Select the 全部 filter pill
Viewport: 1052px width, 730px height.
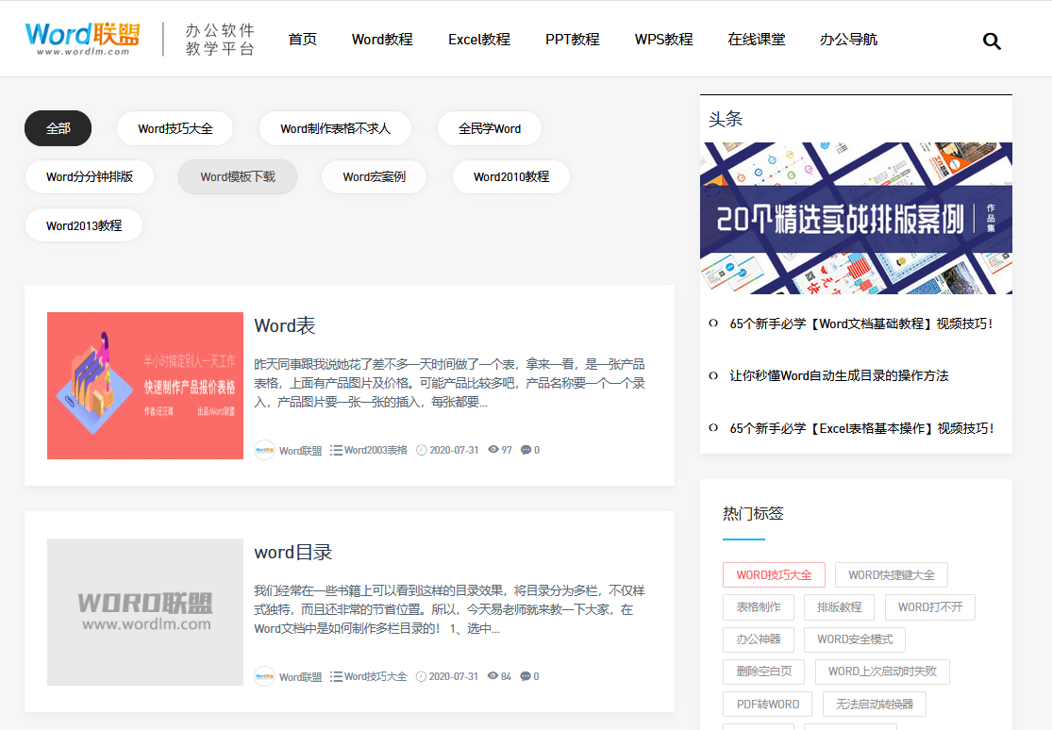click(x=58, y=128)
